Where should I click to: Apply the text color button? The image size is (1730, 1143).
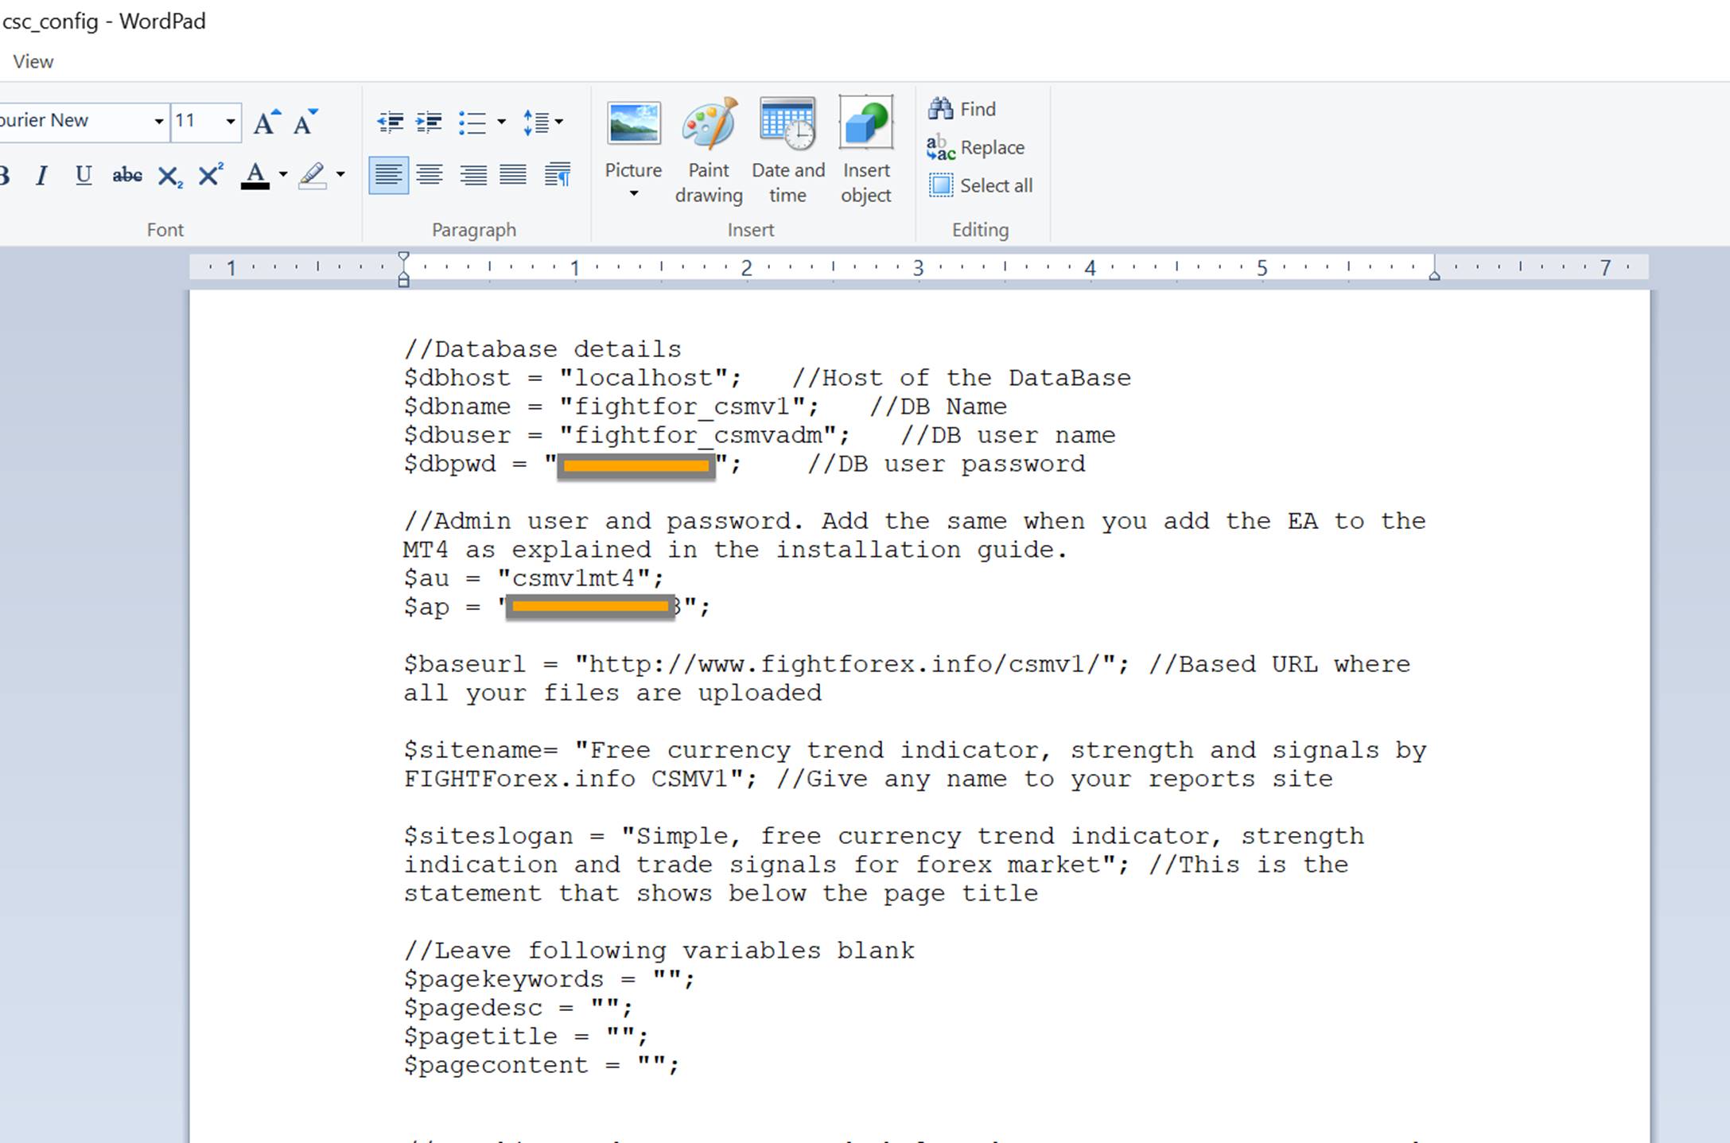tap(255, 175)
